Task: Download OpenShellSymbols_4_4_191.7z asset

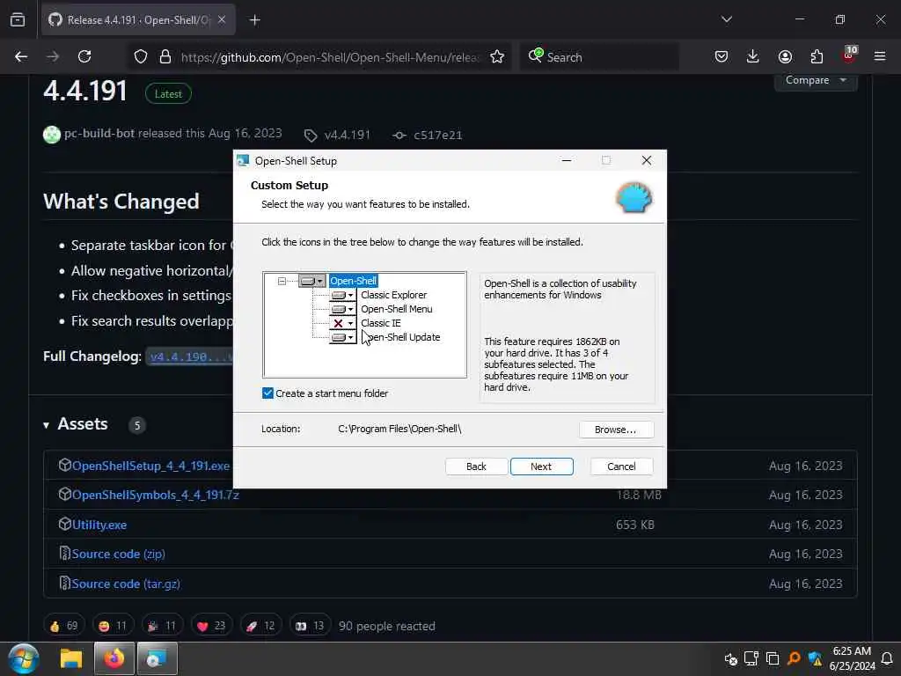Action: click(x=155, y=495)
